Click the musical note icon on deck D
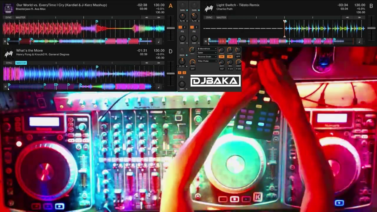 (158, 87)
